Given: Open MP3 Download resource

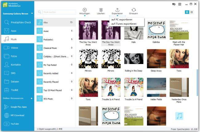Looking at the screenshot, I should click(x=18, y=115).
